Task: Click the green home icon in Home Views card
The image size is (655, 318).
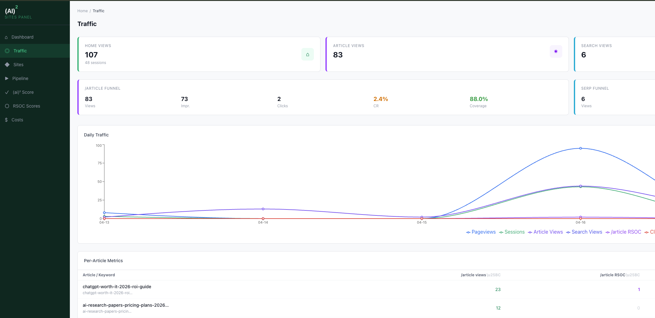Action: coord(308,55)
